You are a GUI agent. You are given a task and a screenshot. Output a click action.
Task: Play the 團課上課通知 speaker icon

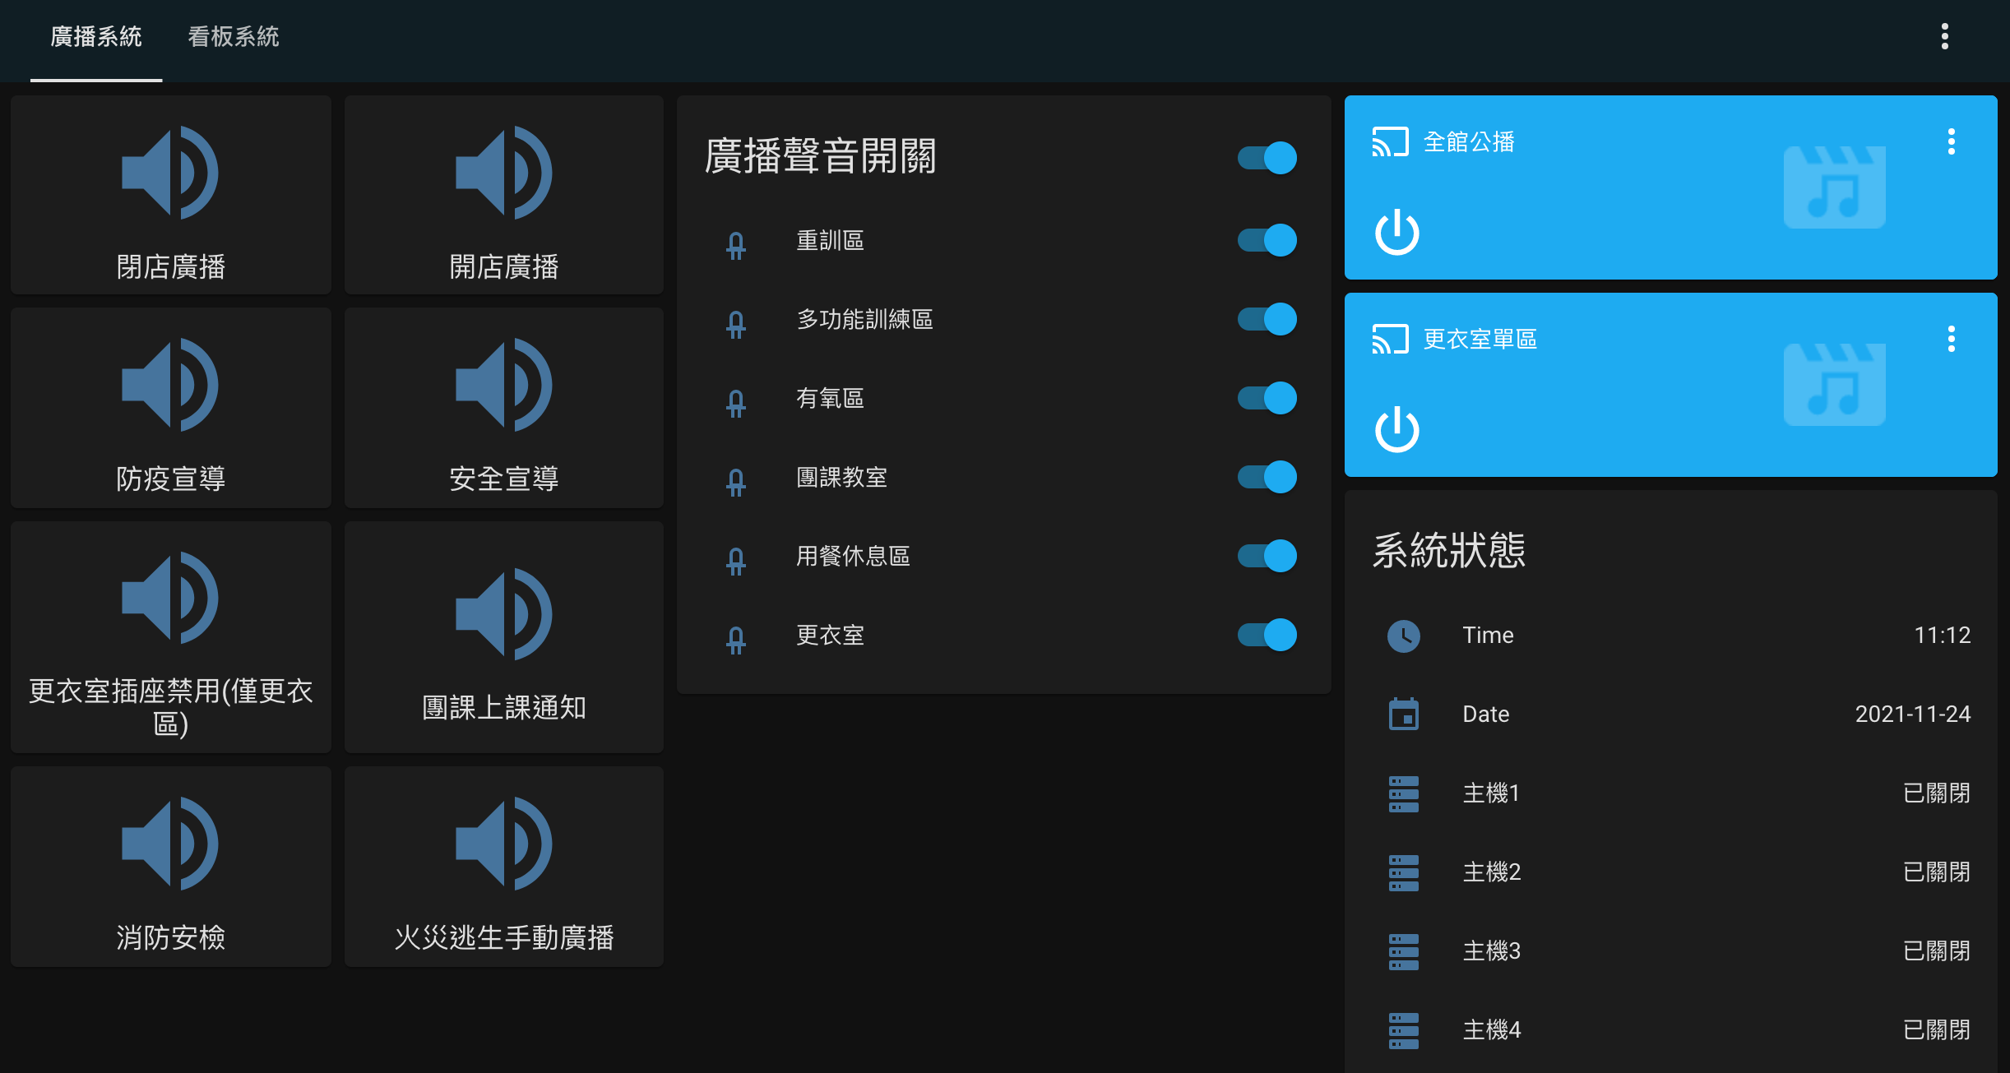coord(504,614)
